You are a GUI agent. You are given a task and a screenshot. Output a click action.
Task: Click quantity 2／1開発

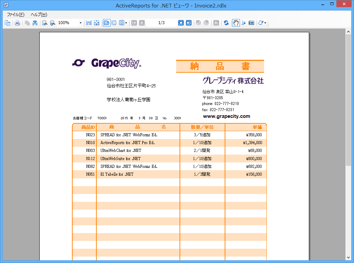202,151
